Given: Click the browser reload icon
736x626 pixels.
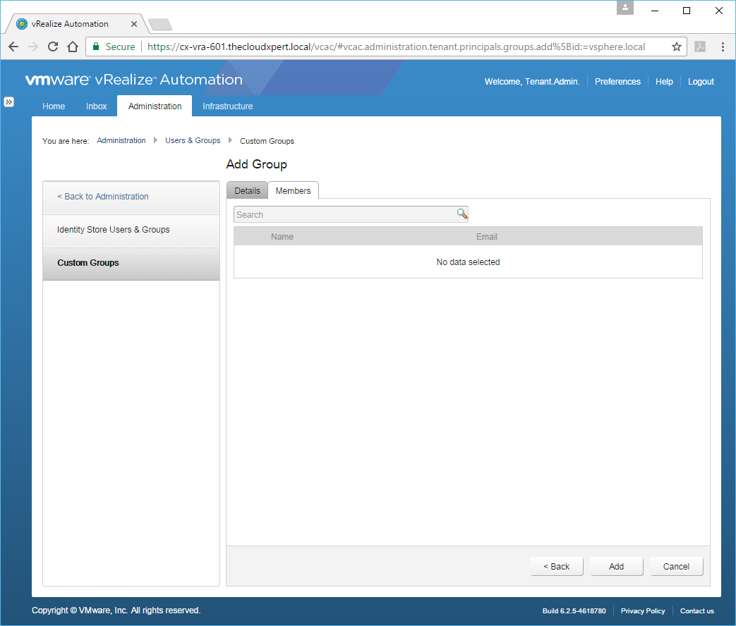Looking at the screenshot, I should (53, 47).
